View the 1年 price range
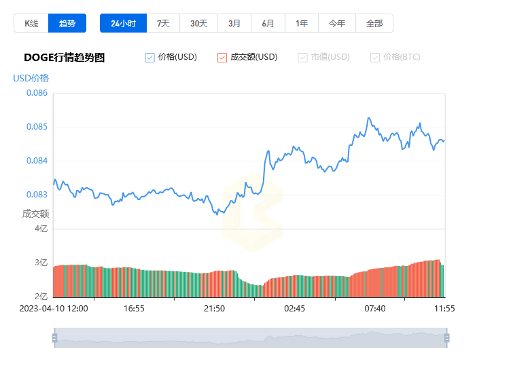Screen dimensions: 530x382 tap(302, 23)
